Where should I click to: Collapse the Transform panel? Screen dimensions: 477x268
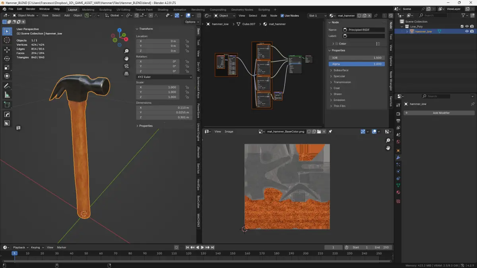(145, 29)
